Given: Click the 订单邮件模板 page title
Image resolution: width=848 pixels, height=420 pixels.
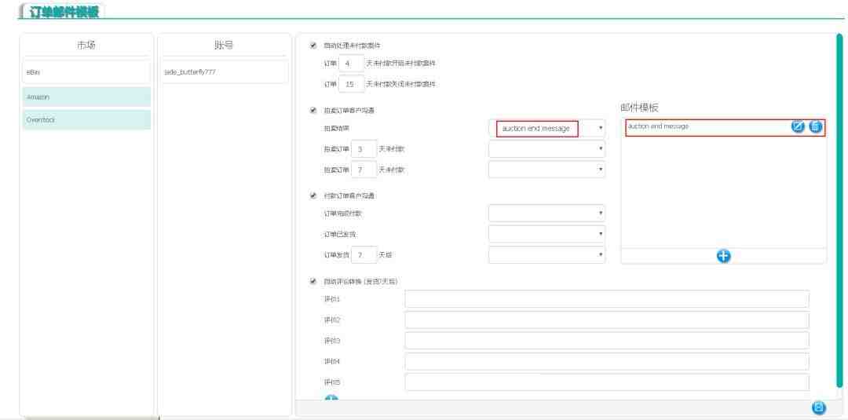Looking at the screenshot, I should [64, 11].
